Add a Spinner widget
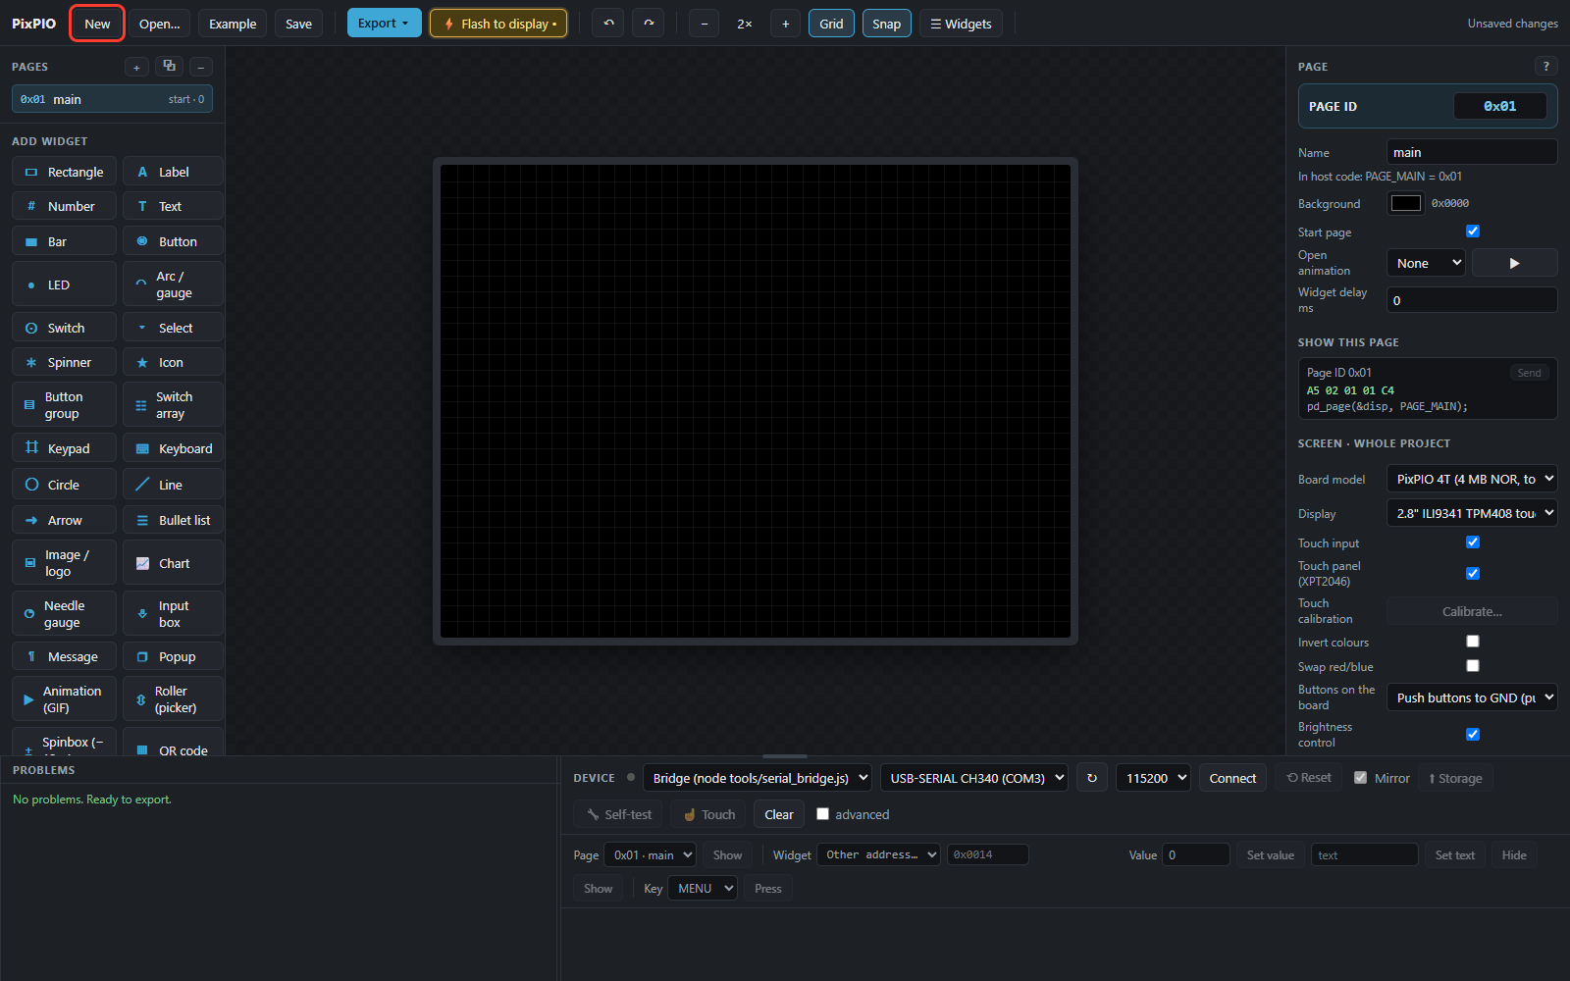 (x=65, y=362)
